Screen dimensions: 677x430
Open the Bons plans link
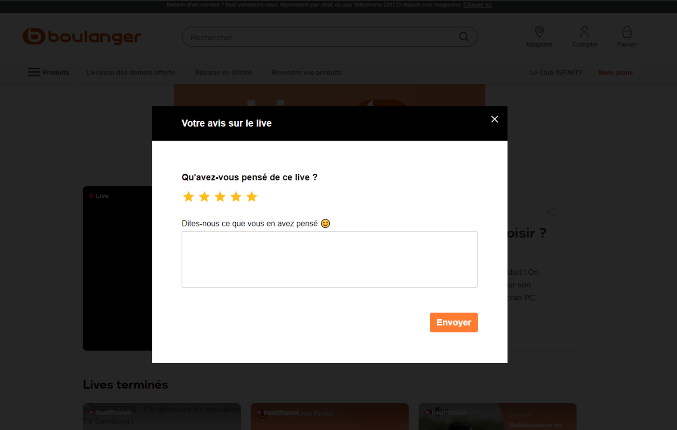(616, 72)
